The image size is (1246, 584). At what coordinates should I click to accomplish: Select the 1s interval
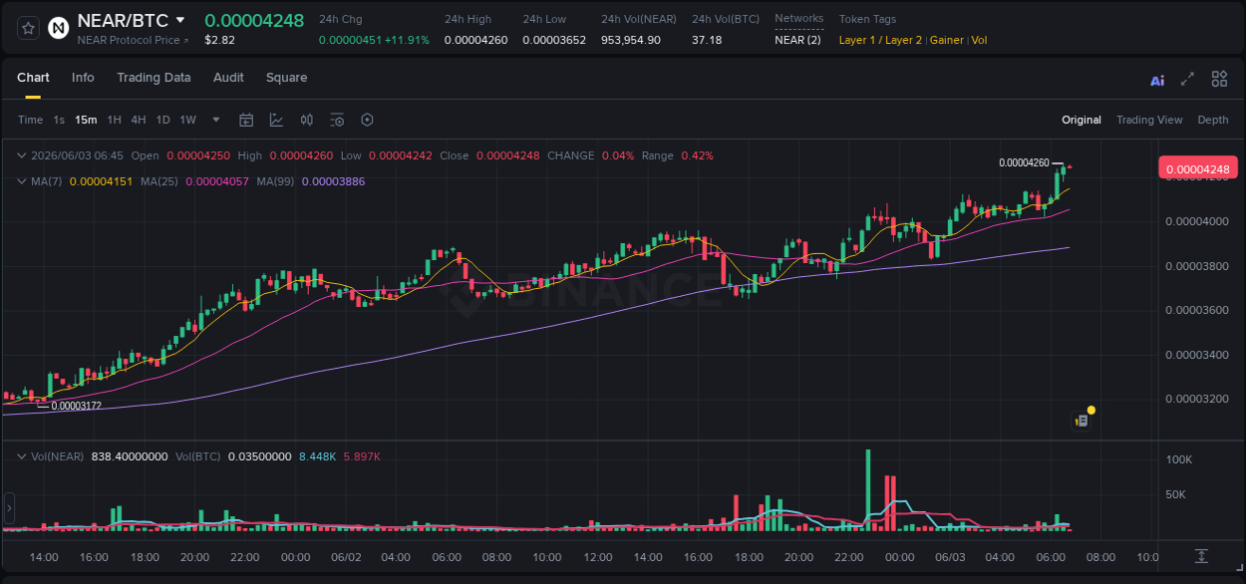point(59,120)
